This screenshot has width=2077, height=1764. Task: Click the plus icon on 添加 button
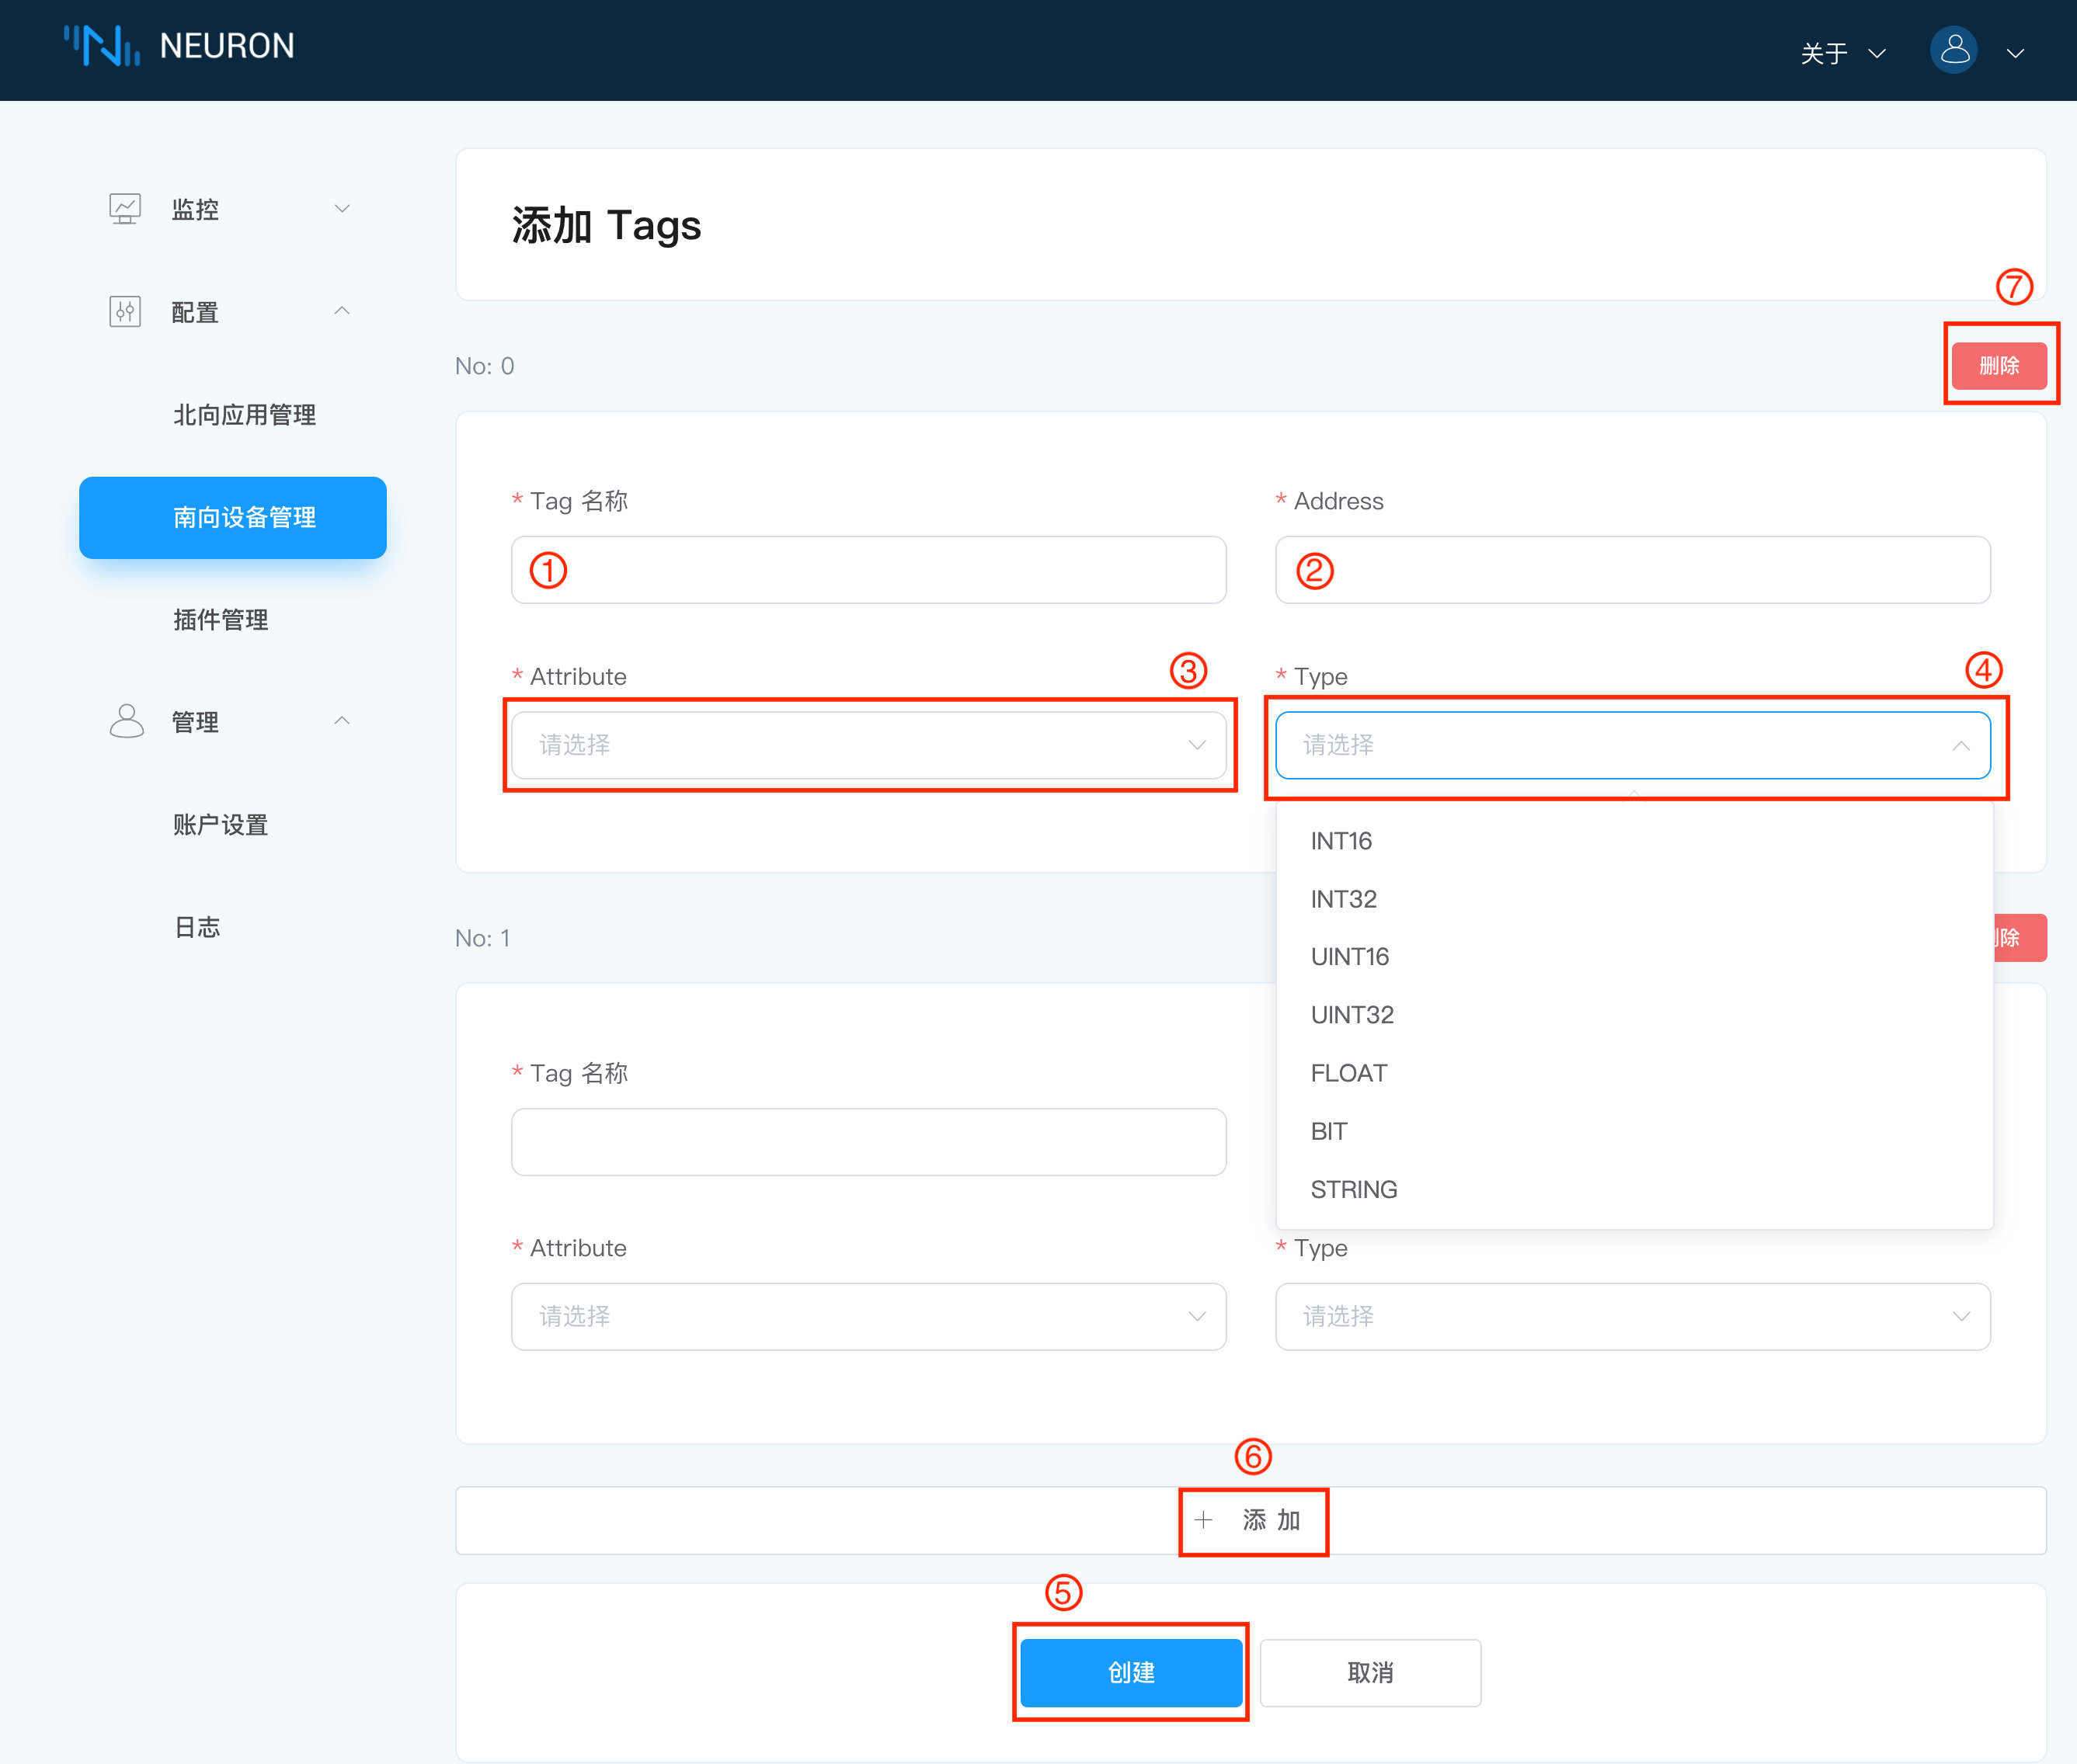coord(1204,1520)
